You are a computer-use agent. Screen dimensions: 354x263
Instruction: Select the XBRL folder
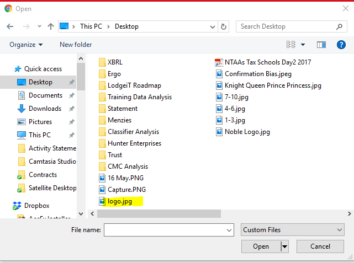point(110,62)
